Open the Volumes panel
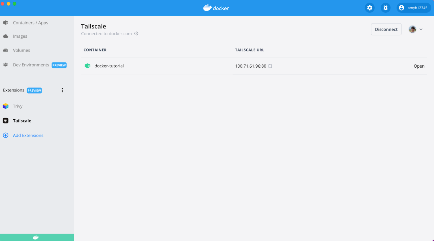The image size is (434, 241). point(21,50)
